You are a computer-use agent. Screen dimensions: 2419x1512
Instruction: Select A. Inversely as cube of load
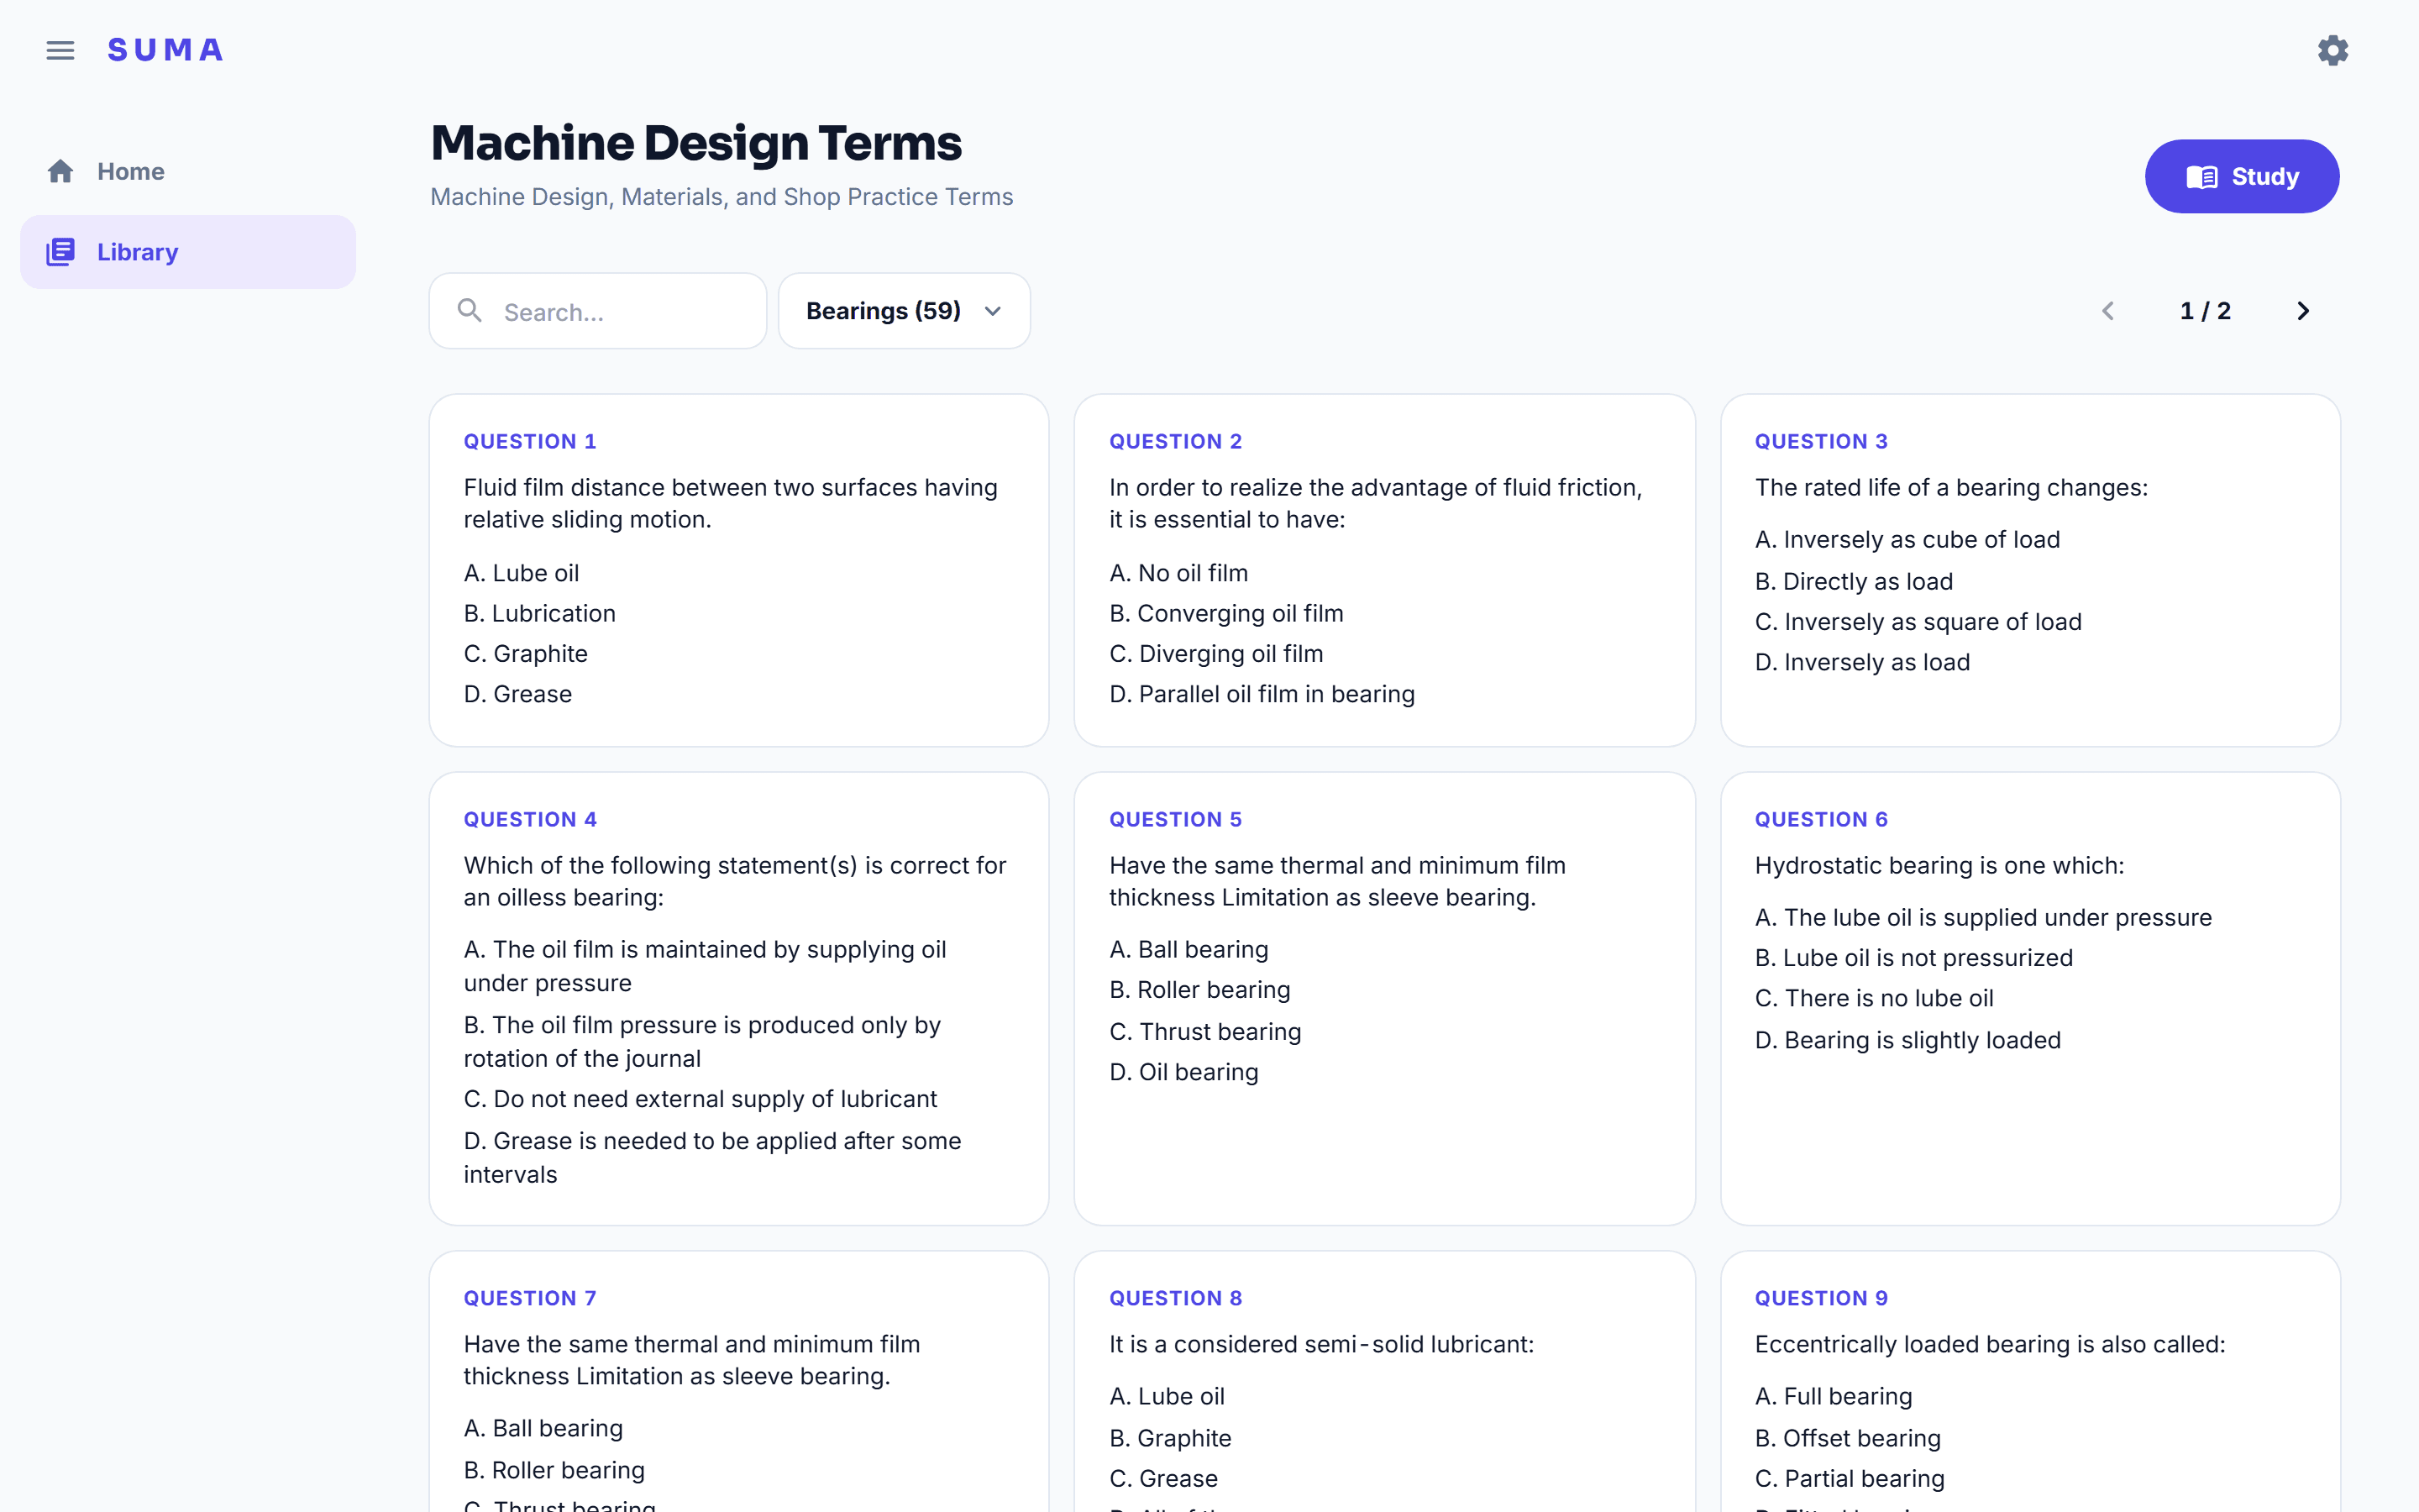click(x=1907, y=540)
